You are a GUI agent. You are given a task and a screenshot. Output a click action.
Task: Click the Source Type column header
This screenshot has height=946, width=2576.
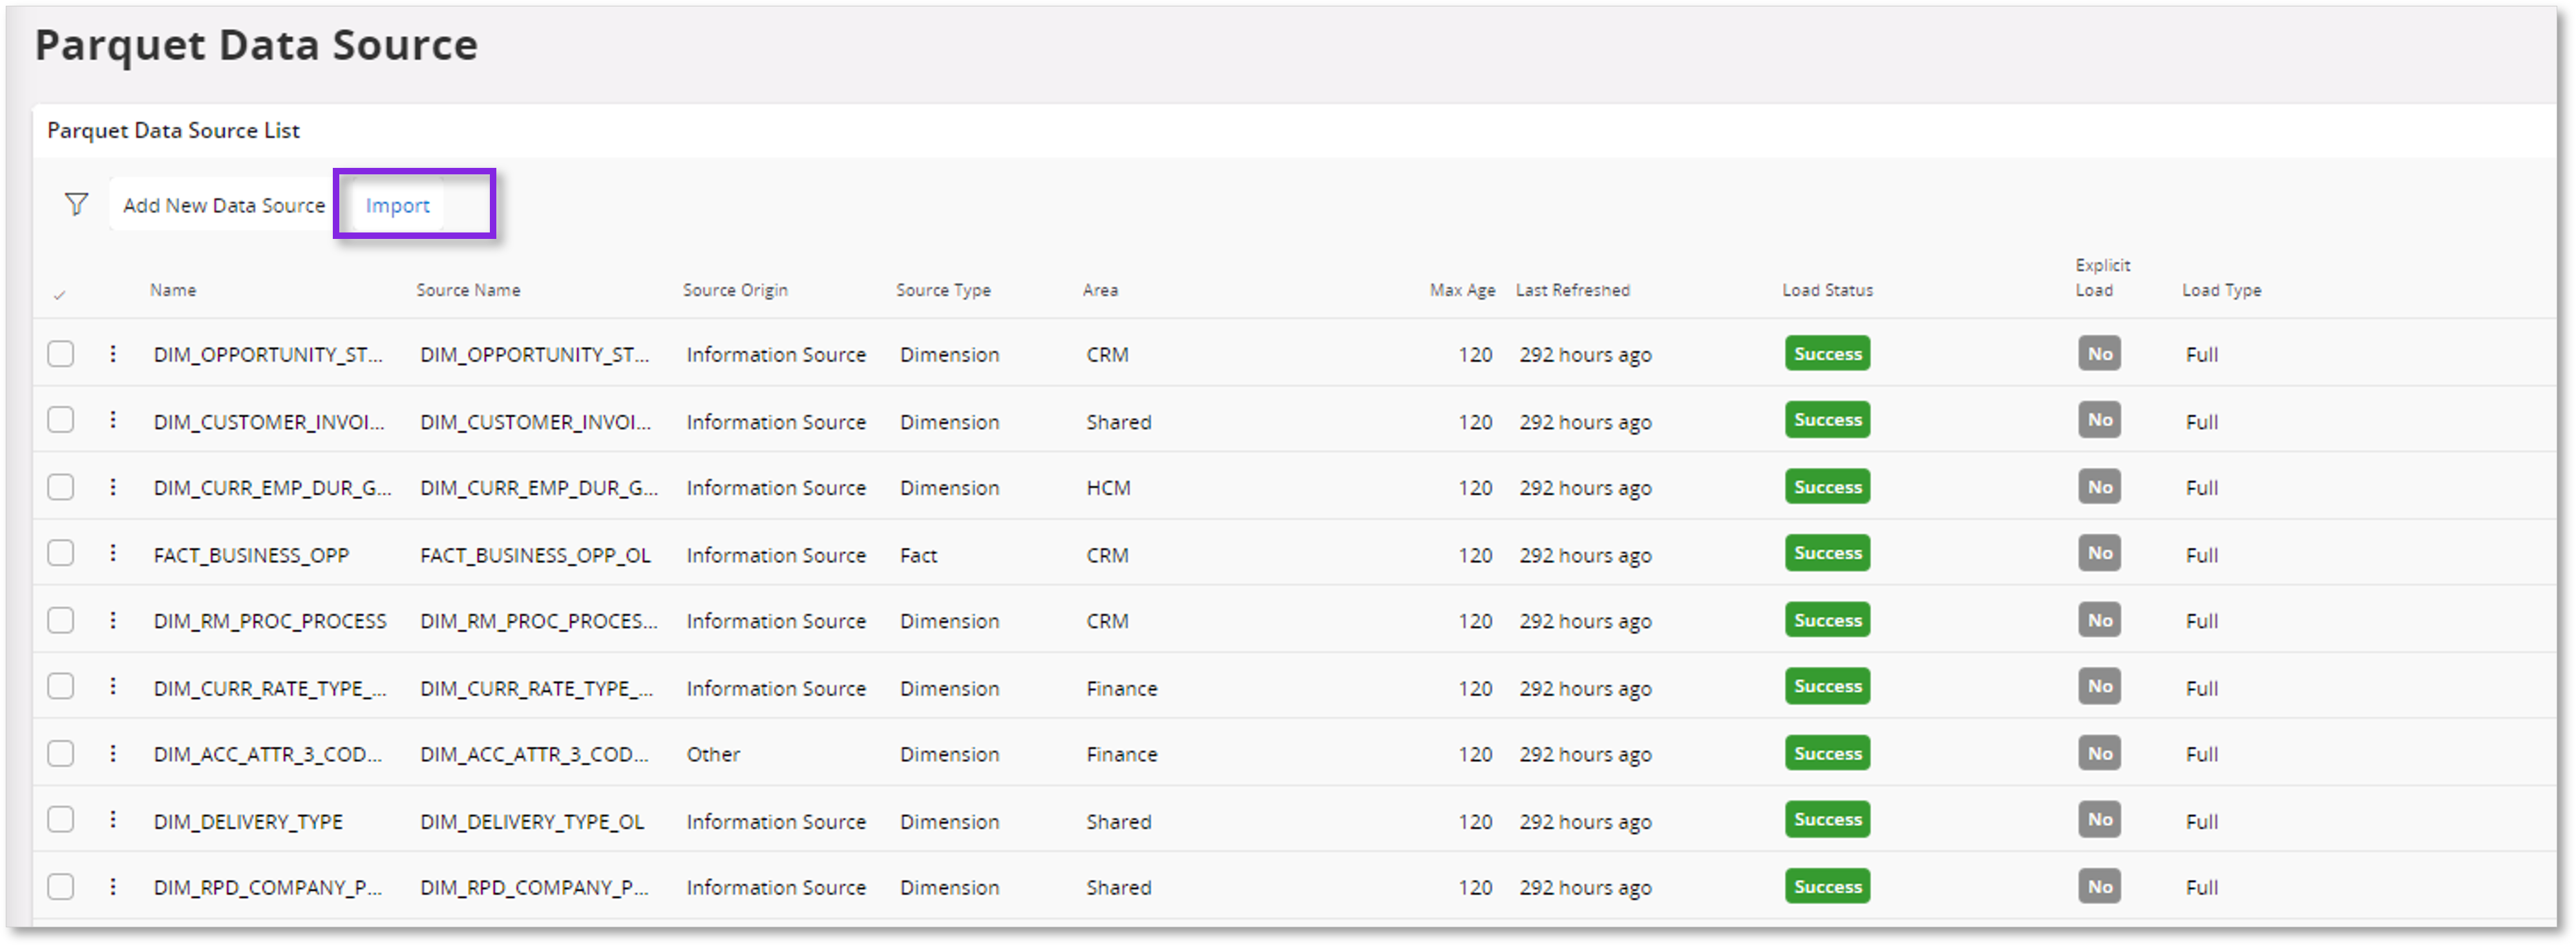tap(943, 290)
